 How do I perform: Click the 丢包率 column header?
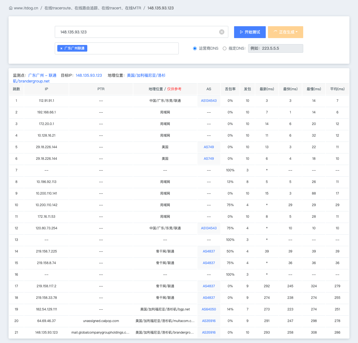pos(230,89)
